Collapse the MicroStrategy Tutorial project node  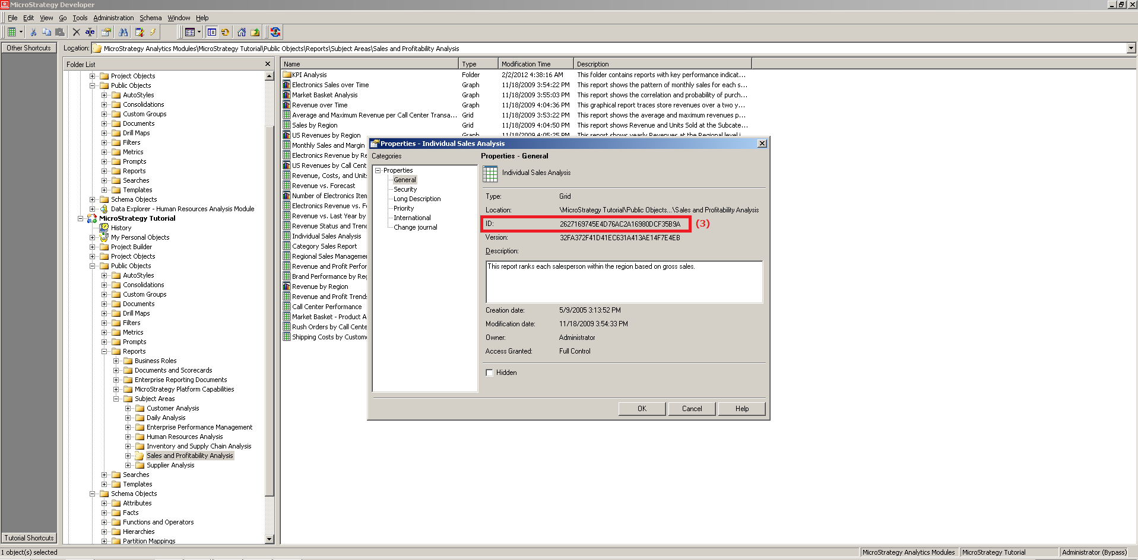80,218
